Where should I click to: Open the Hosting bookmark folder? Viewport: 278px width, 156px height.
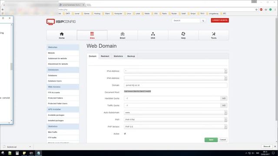(x=96, y=13)
